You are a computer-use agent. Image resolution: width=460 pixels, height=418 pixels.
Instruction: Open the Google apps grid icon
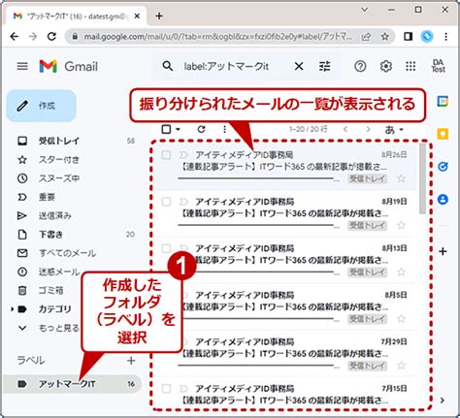click(x=411, y=66)
